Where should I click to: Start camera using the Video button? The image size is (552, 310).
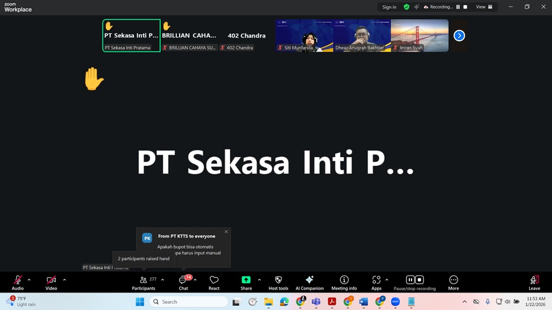point(51,282)
